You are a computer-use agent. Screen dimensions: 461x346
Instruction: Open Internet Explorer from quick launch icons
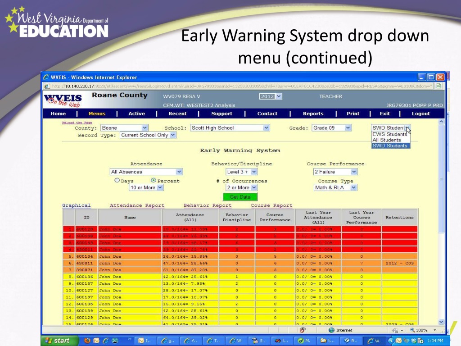(105, 341)
